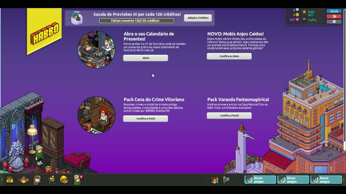This screenshot has width=346, height=194.
Task: Open the find friends magnifier icon
Action: 226,180
